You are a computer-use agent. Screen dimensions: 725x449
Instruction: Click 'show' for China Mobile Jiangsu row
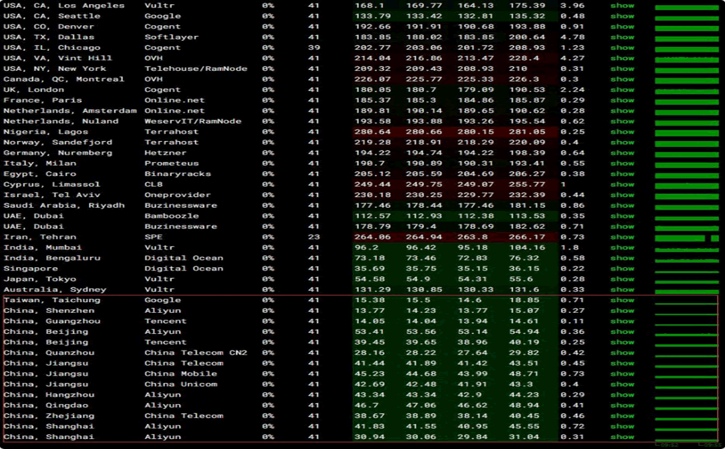[x=622, y=374]
